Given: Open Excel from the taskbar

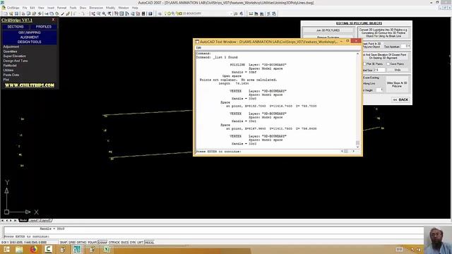Looking at the screenshot, I should tap(107, 249).
